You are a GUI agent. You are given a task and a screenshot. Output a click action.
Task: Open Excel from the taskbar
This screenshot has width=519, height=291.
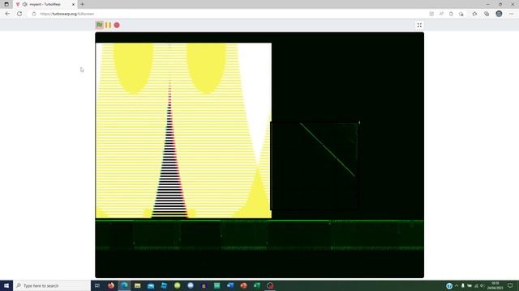pos(257,285)
